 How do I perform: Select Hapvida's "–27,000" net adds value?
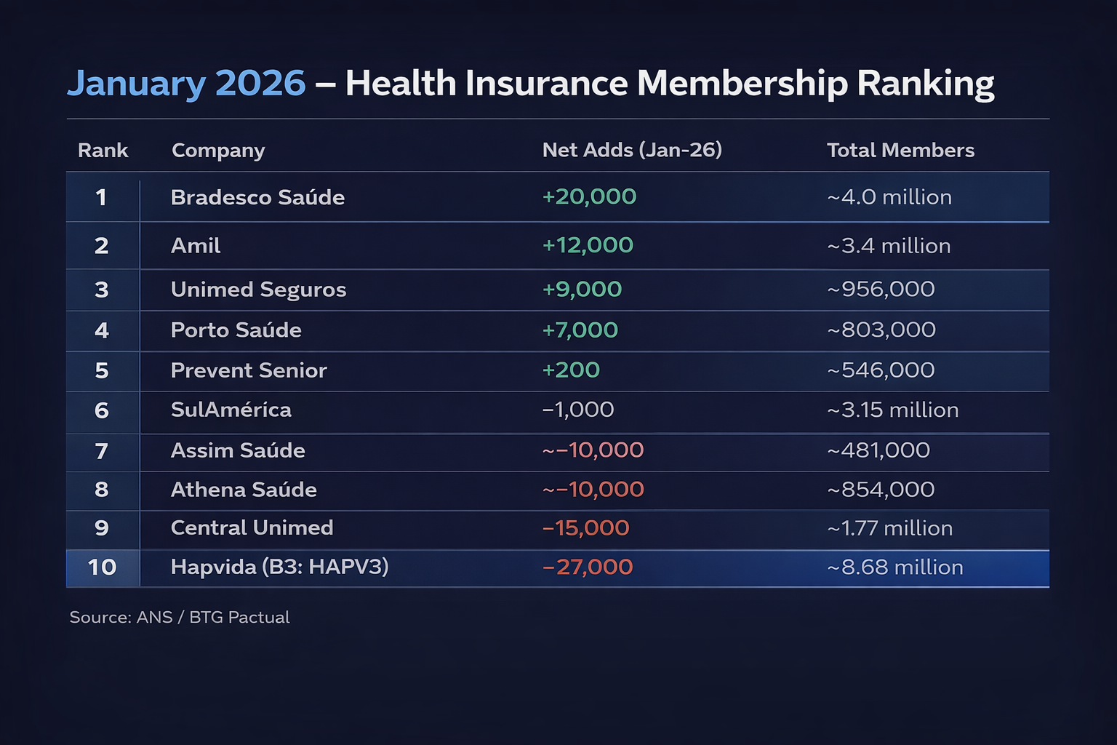click(x=588, y=567)
